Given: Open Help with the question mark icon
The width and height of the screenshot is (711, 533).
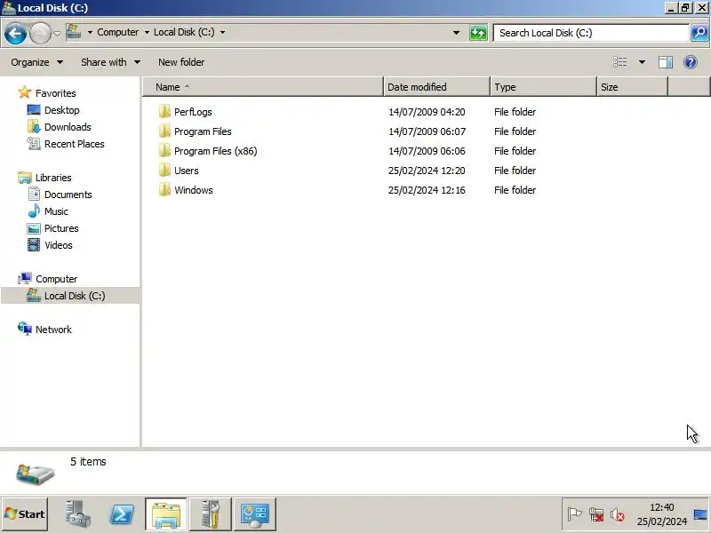Looking at the screenshot, I should [691, 62].
